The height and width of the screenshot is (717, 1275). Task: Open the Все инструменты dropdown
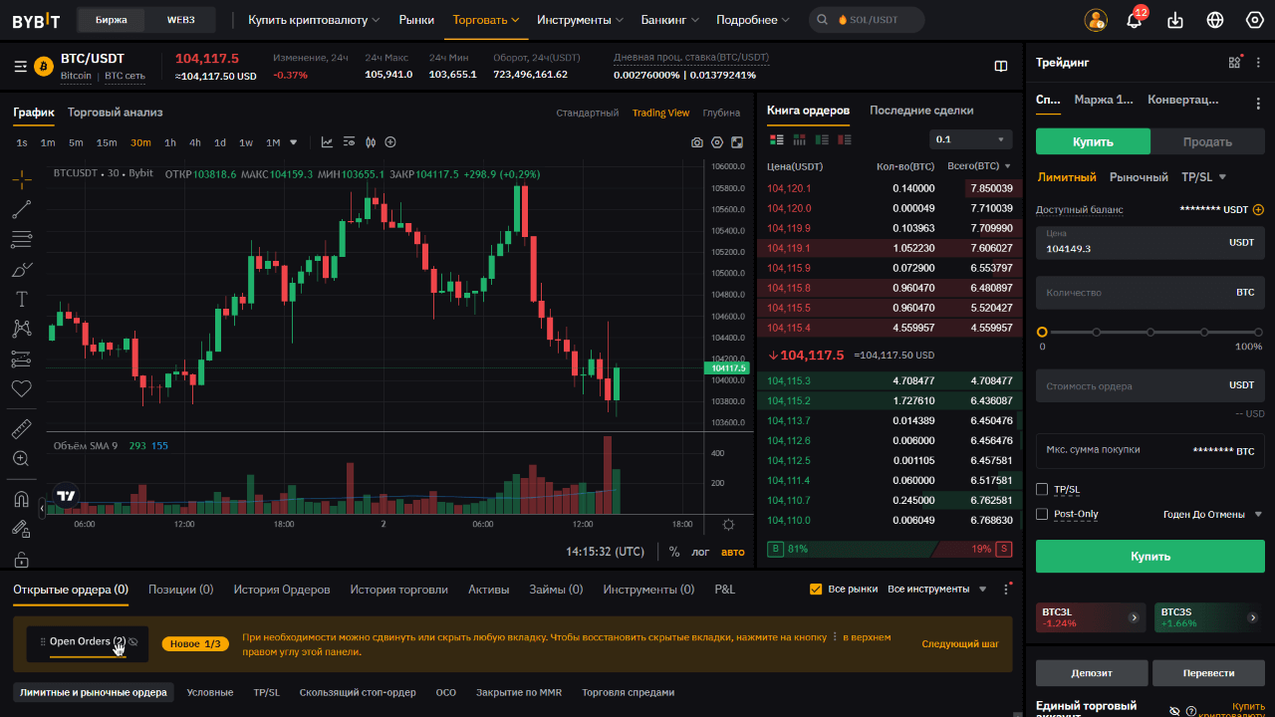(x=936, y=590)
